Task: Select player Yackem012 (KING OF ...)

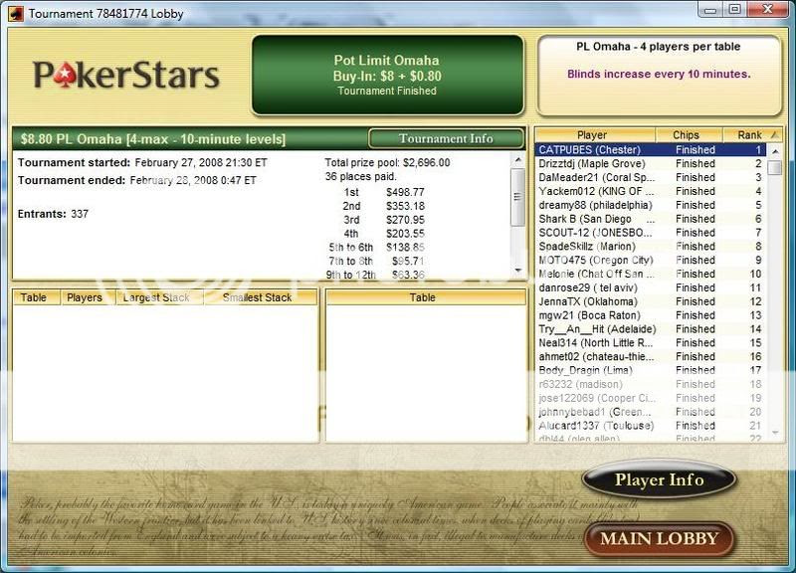Action: tap(650, 191)
